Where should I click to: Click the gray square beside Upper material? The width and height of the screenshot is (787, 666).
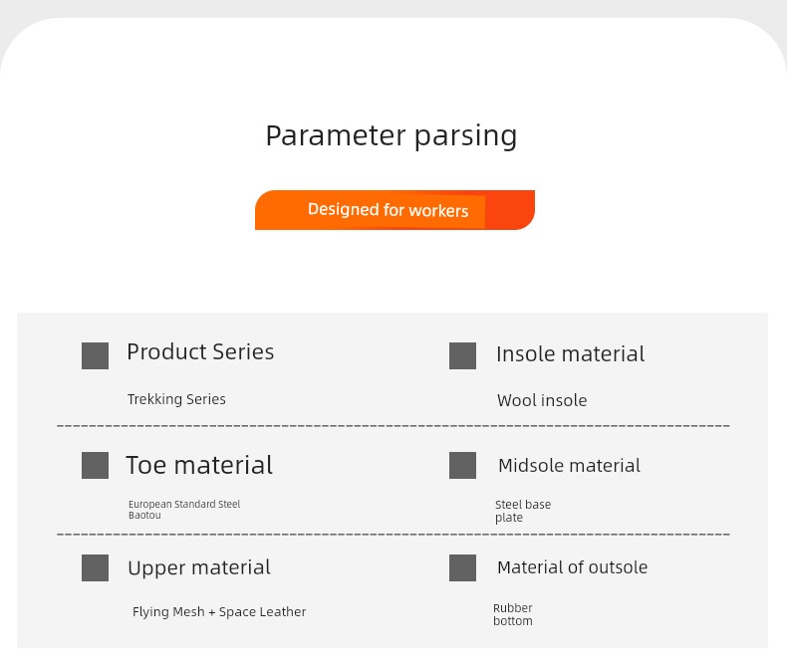pos(95,567)
